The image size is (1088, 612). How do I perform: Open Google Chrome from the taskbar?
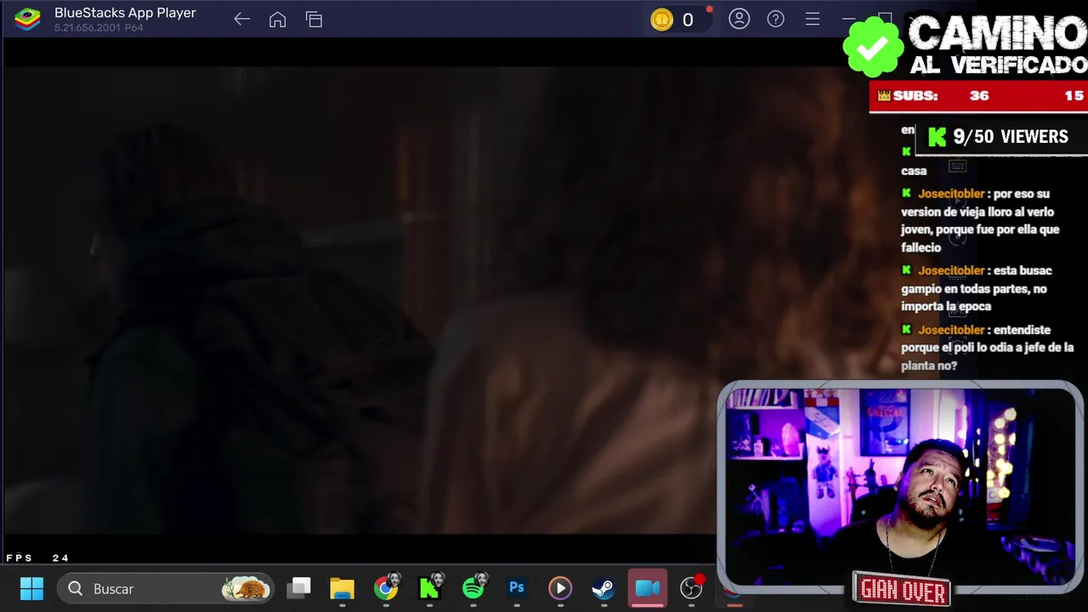tap(386, 588)
